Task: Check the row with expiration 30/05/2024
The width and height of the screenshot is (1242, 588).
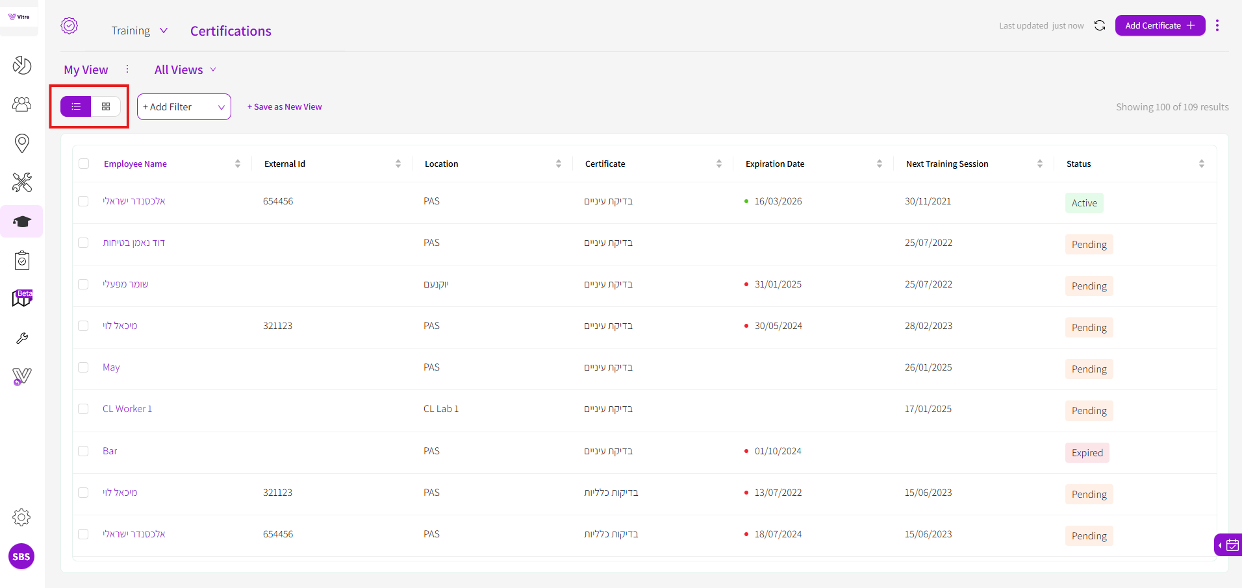Action: [x=83, y=326]
